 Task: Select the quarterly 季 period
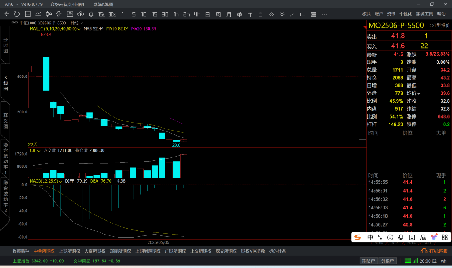tap(239, 14)
